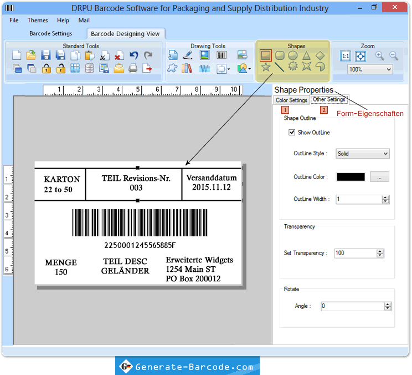Select the Diamond shape
The height and width of the screenshot is (375, 412).
(320, 55)
